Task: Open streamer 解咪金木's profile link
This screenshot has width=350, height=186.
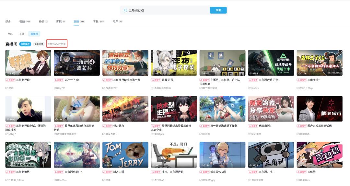Action: click(x=305, y=134)
